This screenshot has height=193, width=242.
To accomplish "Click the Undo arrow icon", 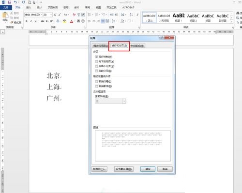I will pos(15,2).
